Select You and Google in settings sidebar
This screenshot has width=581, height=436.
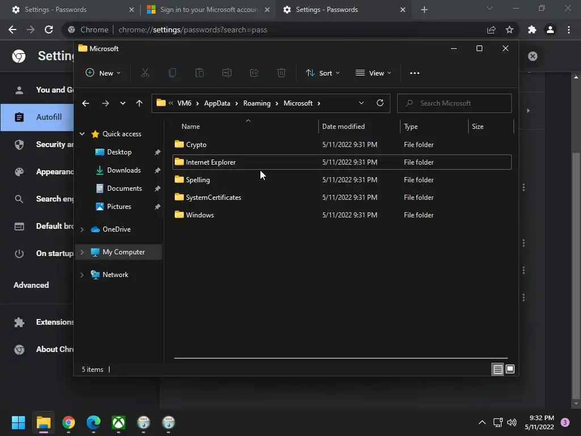tap(37, 90)
